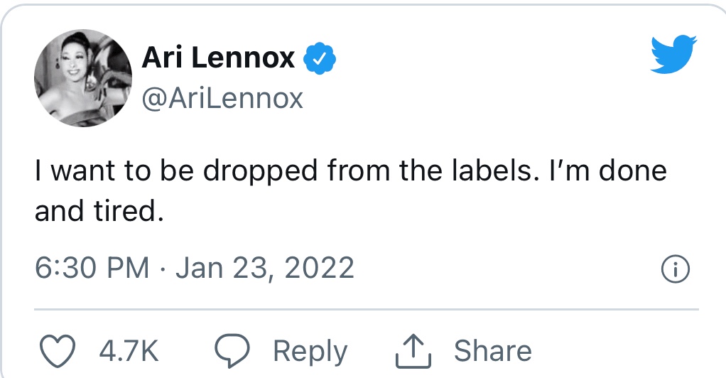Click the Ari Lennox display name
726x378 pixels.
pyautogui.click(x=218, y=58)
